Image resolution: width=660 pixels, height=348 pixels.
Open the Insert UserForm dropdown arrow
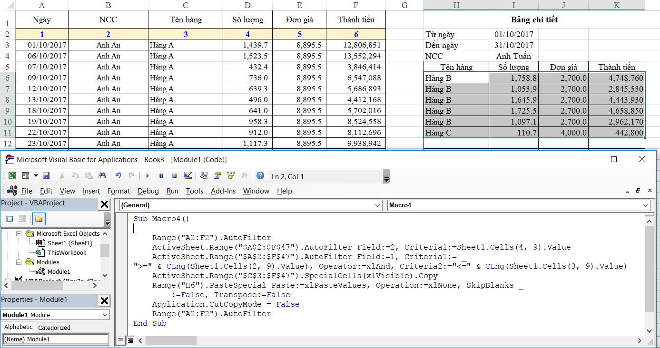36,176
